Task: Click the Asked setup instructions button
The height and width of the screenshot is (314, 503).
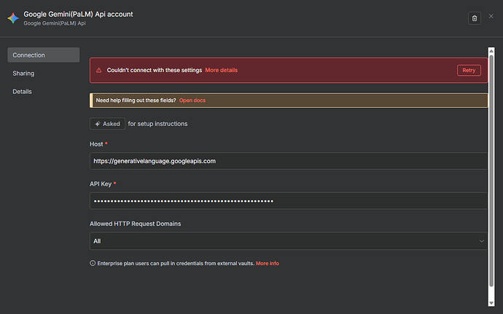Action: (x=106, y=124)
